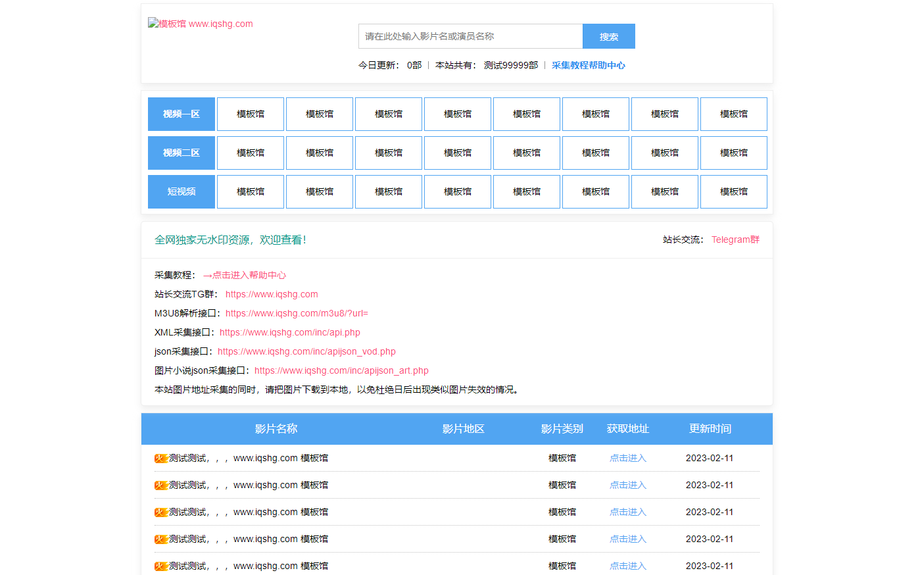The width and height of the screenshot is (920, 575).
Task: Select the 短视频 category tab
Action: (x=182, y=192)
